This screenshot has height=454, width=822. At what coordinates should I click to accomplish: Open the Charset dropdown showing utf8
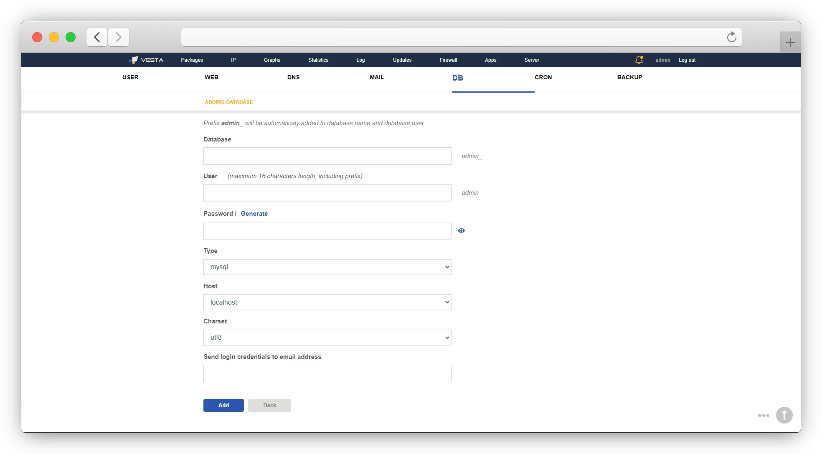pos(327,338)
